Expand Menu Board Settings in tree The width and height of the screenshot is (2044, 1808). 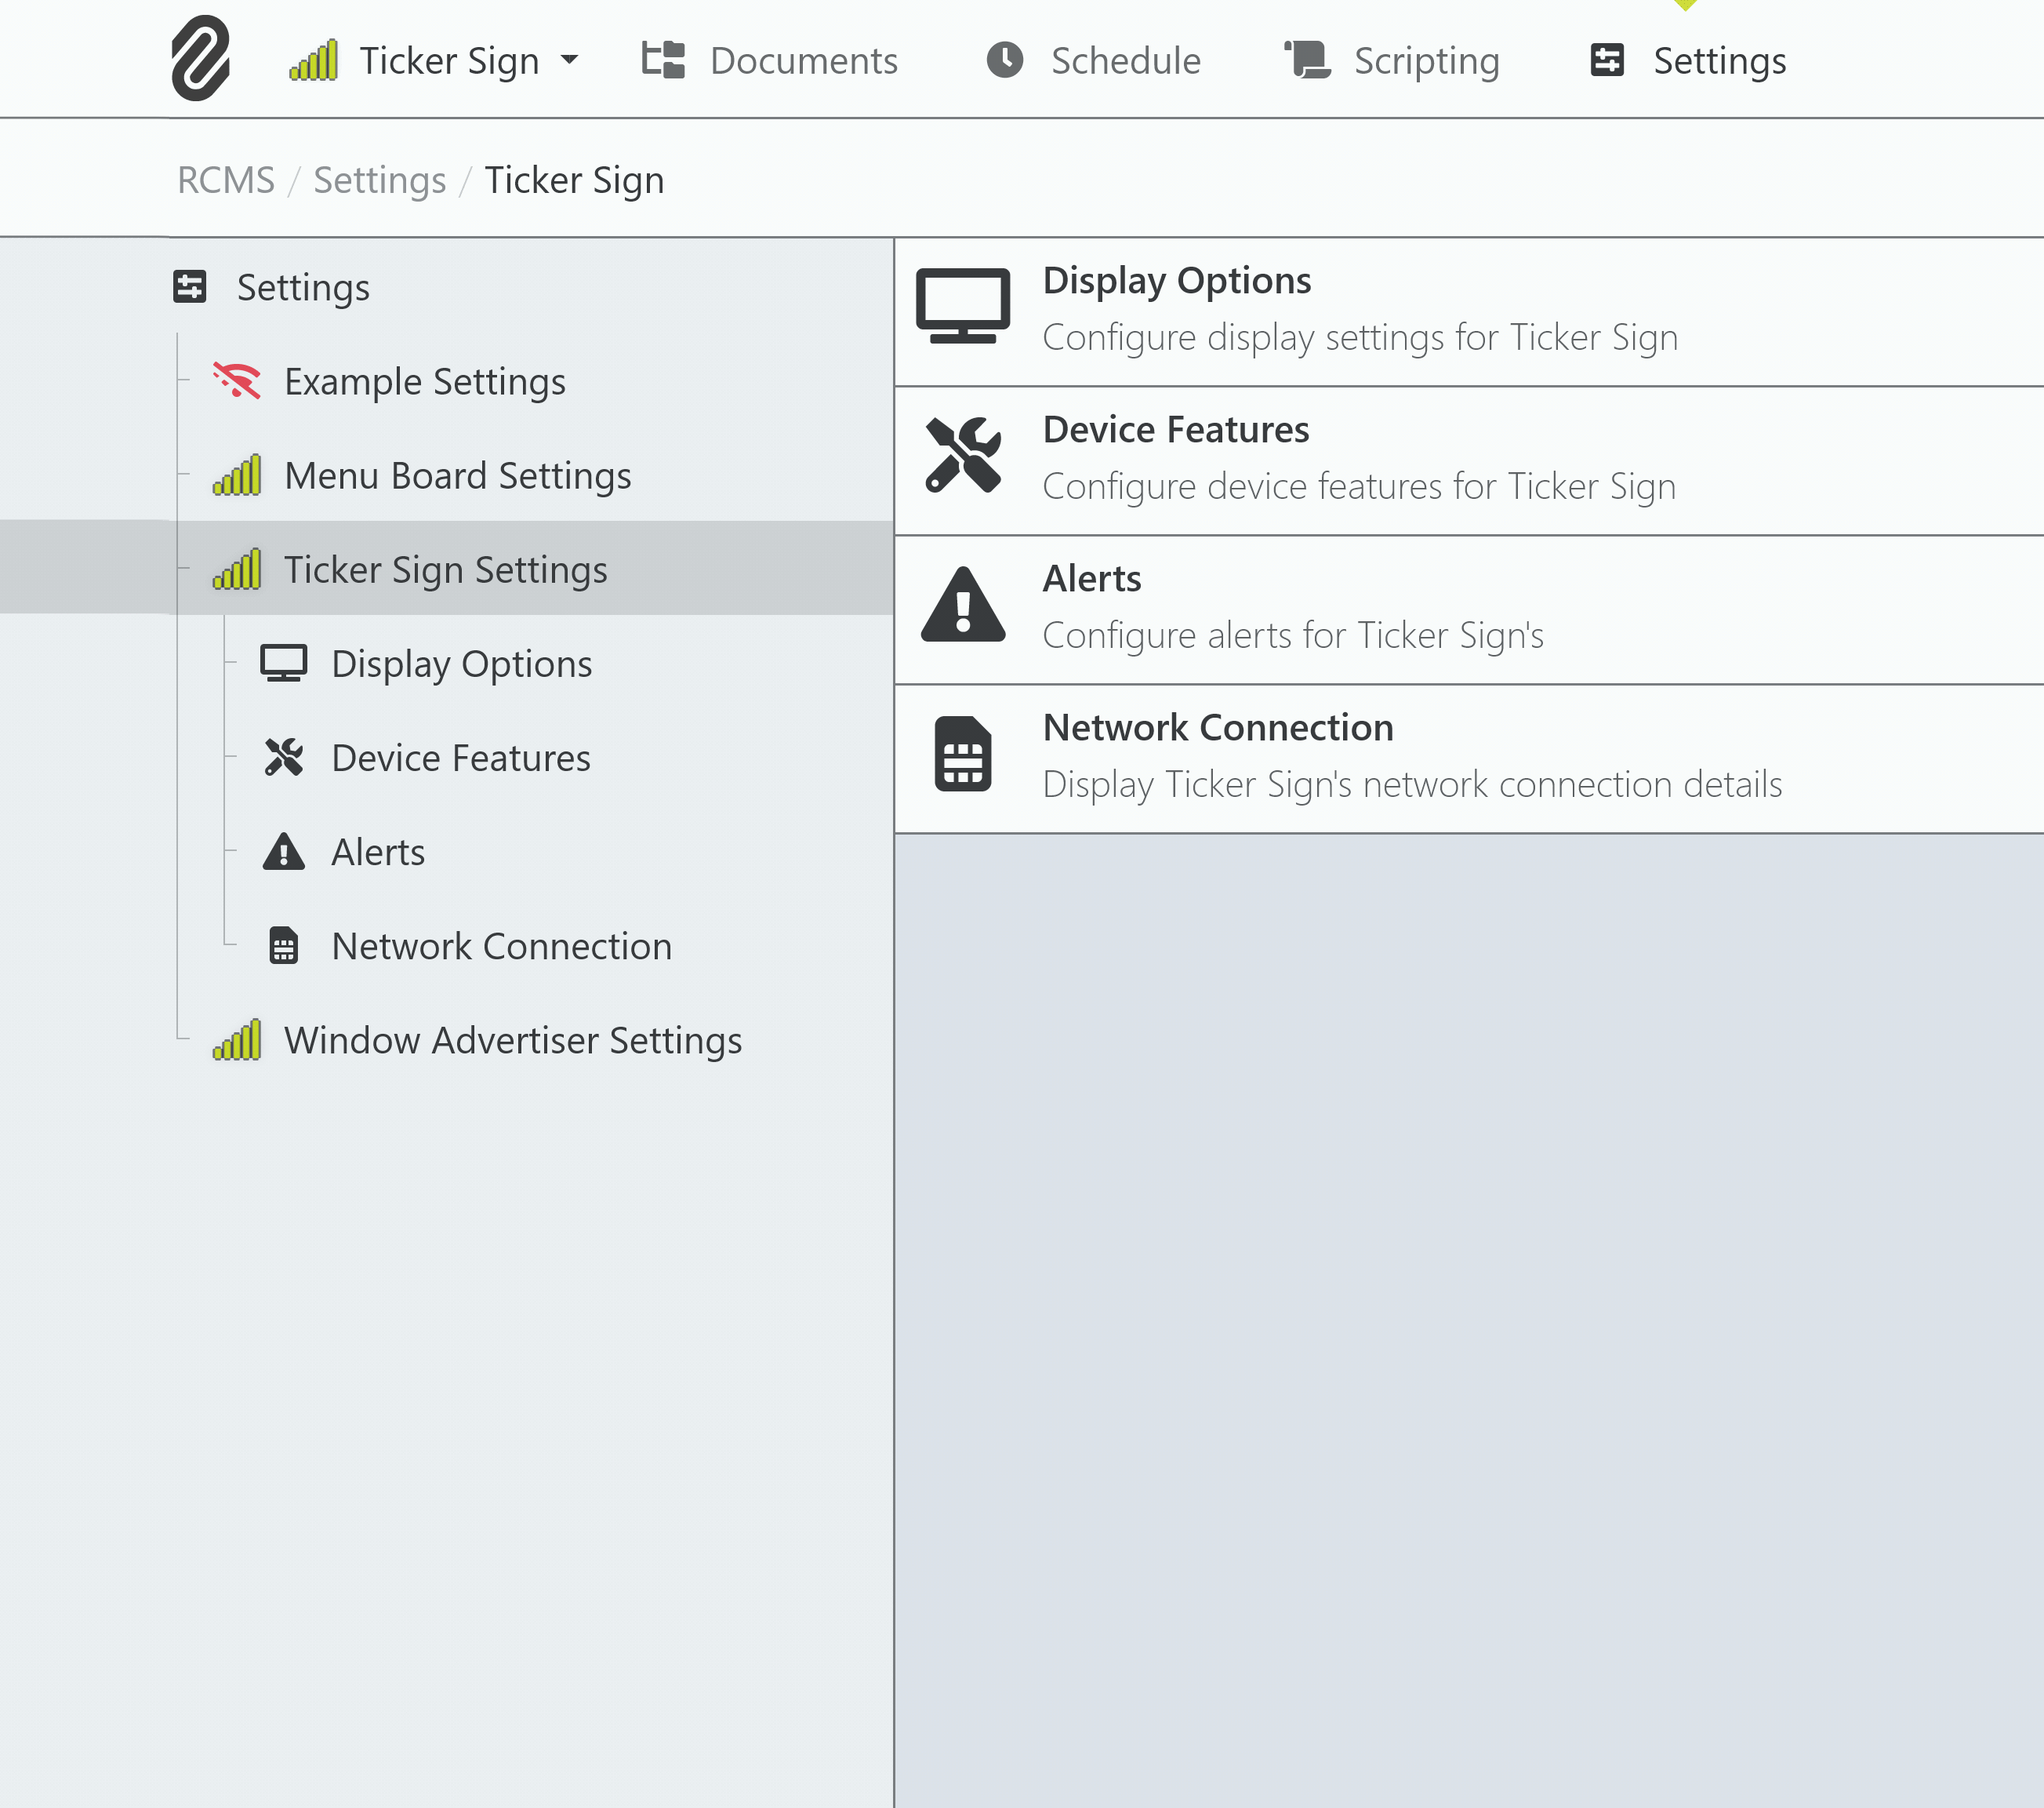[457, 476]
